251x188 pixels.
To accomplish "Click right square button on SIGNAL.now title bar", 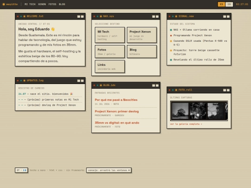I will (x=228, y=16).
